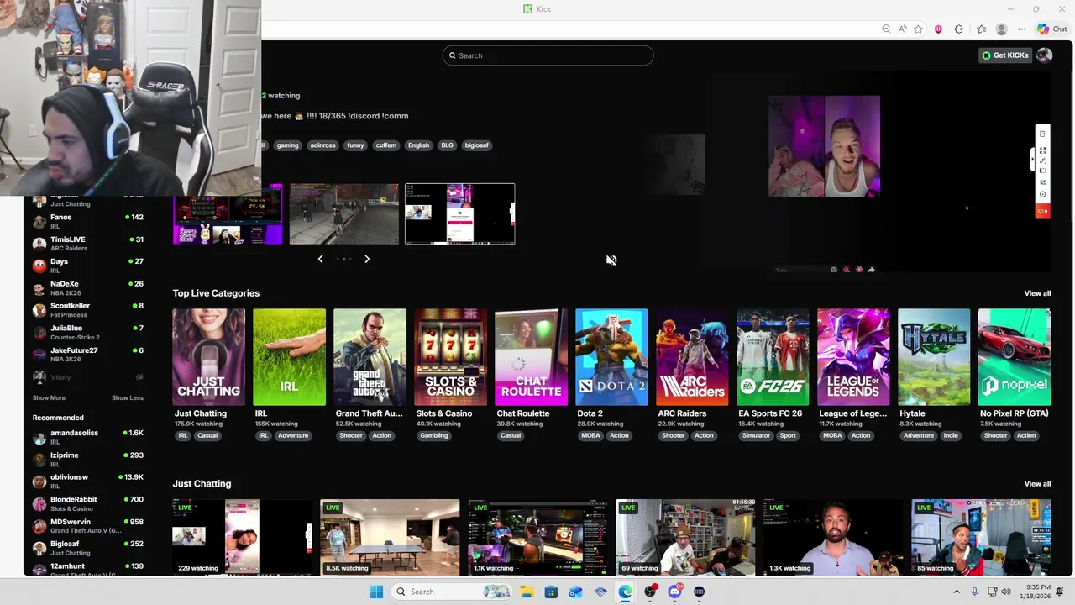Screen dimensions: 1075x605
Task: Open MDSwervin recommended channel
Action: point(87,525)
